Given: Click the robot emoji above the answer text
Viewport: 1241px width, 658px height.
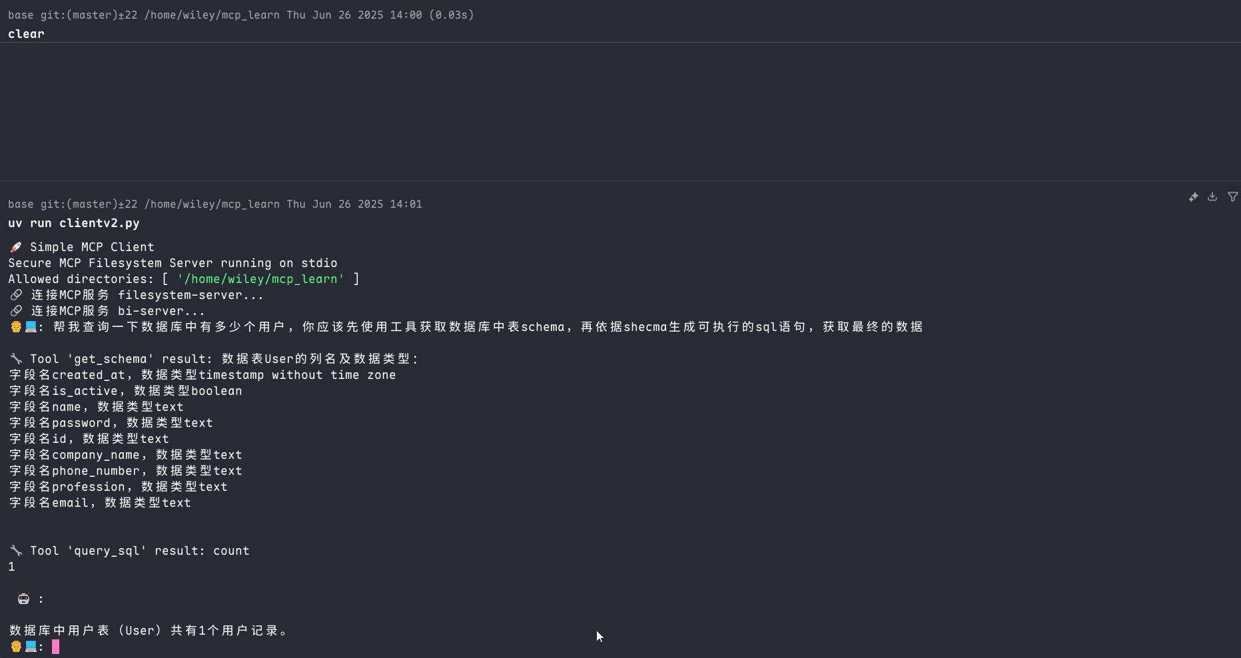Looking at the screenshot, I should click(x=22, y=599).
